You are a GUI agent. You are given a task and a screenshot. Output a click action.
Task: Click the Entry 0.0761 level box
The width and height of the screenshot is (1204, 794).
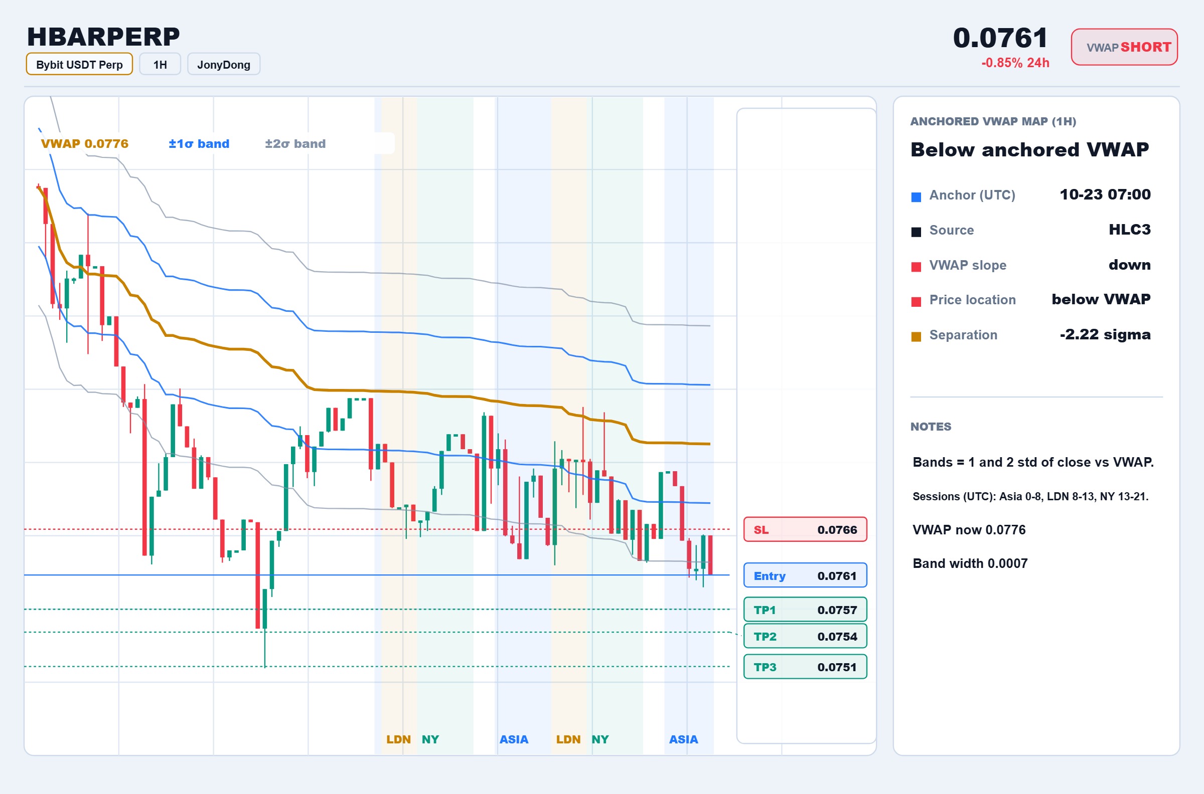805,576
